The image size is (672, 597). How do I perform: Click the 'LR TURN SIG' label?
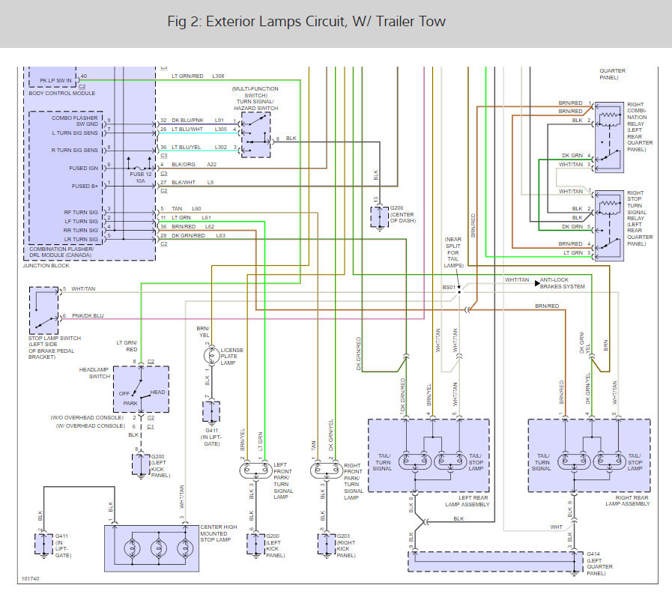point(81,239)
